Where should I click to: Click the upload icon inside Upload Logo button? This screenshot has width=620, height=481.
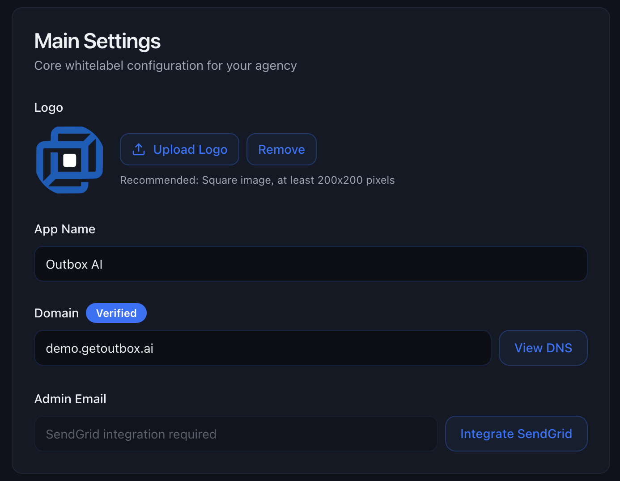click(139, 149)
